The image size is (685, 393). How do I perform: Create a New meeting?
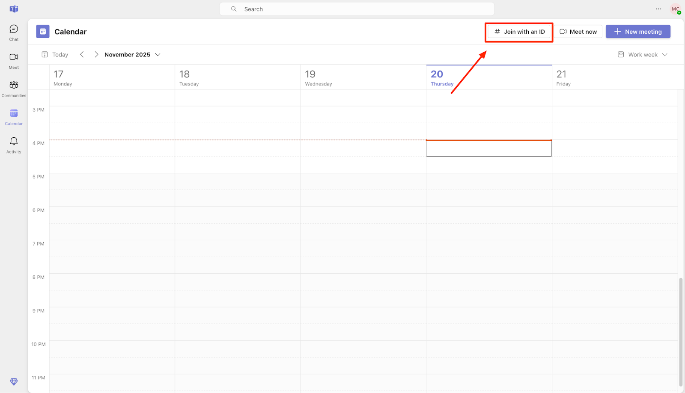638,32
